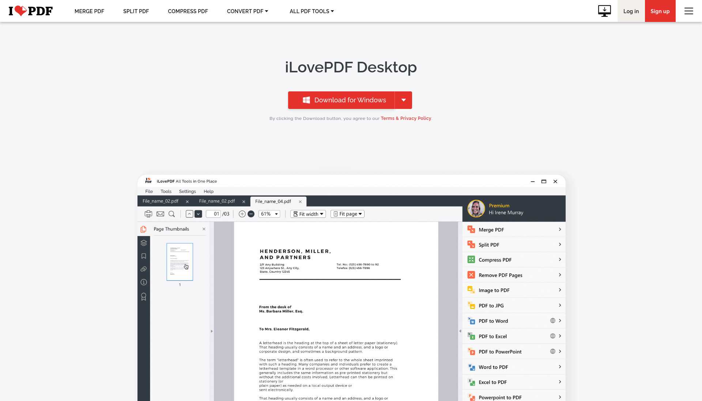Switch to first File_name_02.pdf tab

(161, 201)
